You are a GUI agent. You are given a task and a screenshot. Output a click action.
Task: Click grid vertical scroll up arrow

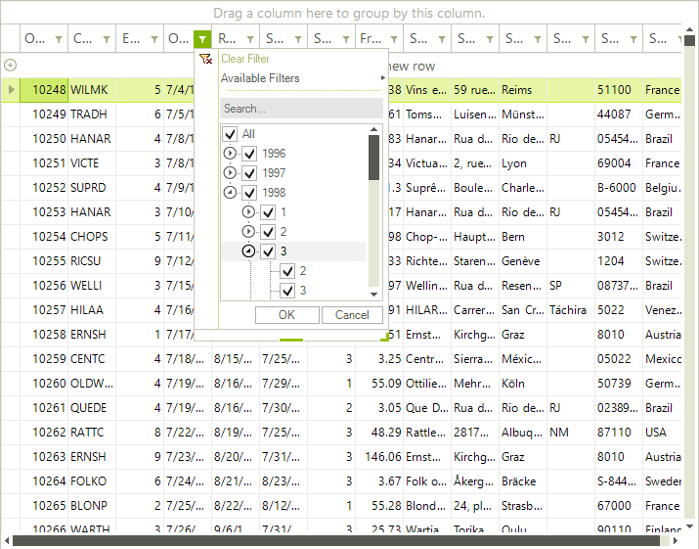point(689,29)
